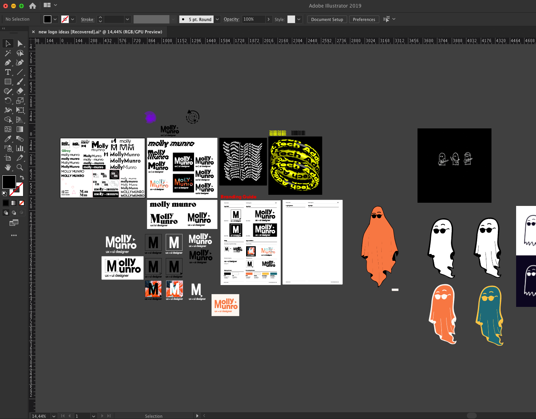The width and height of the screenshot is (536, 419).
Task: Select the Shaper tool
Action: (8, 91)
